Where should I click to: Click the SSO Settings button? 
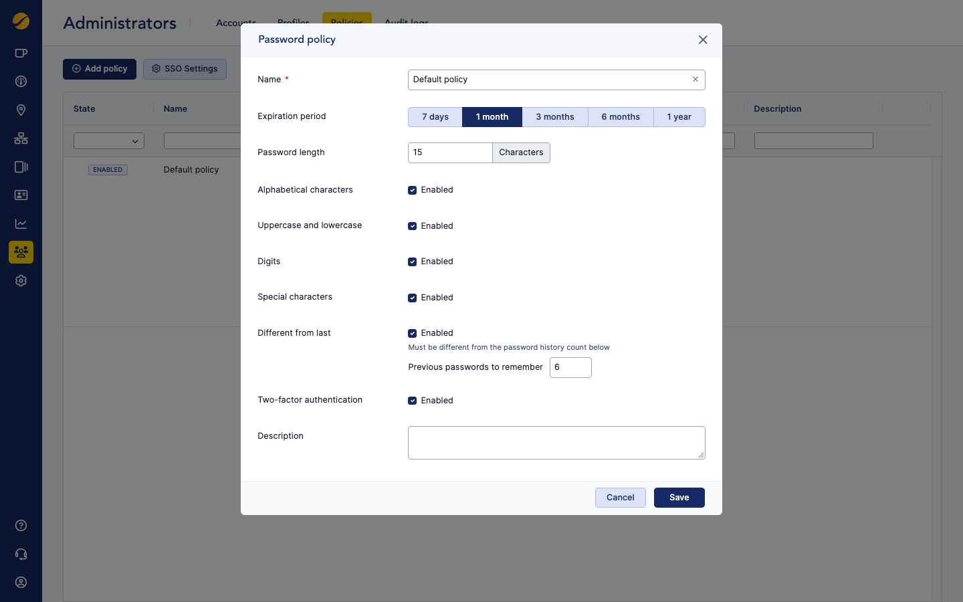[185, 69]
